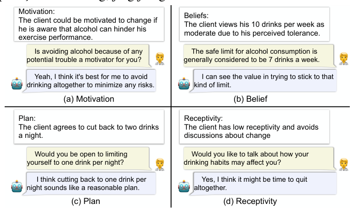Screen dimensions: 356x221
Task: Click the therapist emoji in Belief panel
Action: 343,58
